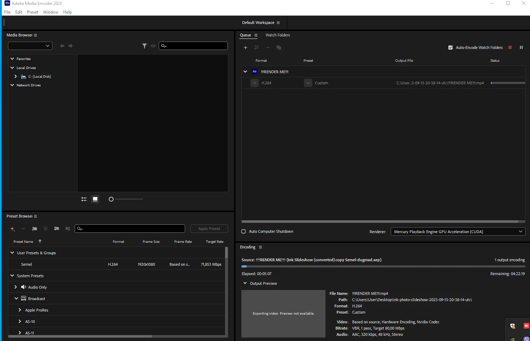Viewport: 530px width, 341px height.
Task: Open Help menu
Action: [x=67, y=12]
